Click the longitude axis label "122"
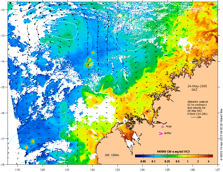The height and width of the screenshot is (172, 223). coord(92,169)
